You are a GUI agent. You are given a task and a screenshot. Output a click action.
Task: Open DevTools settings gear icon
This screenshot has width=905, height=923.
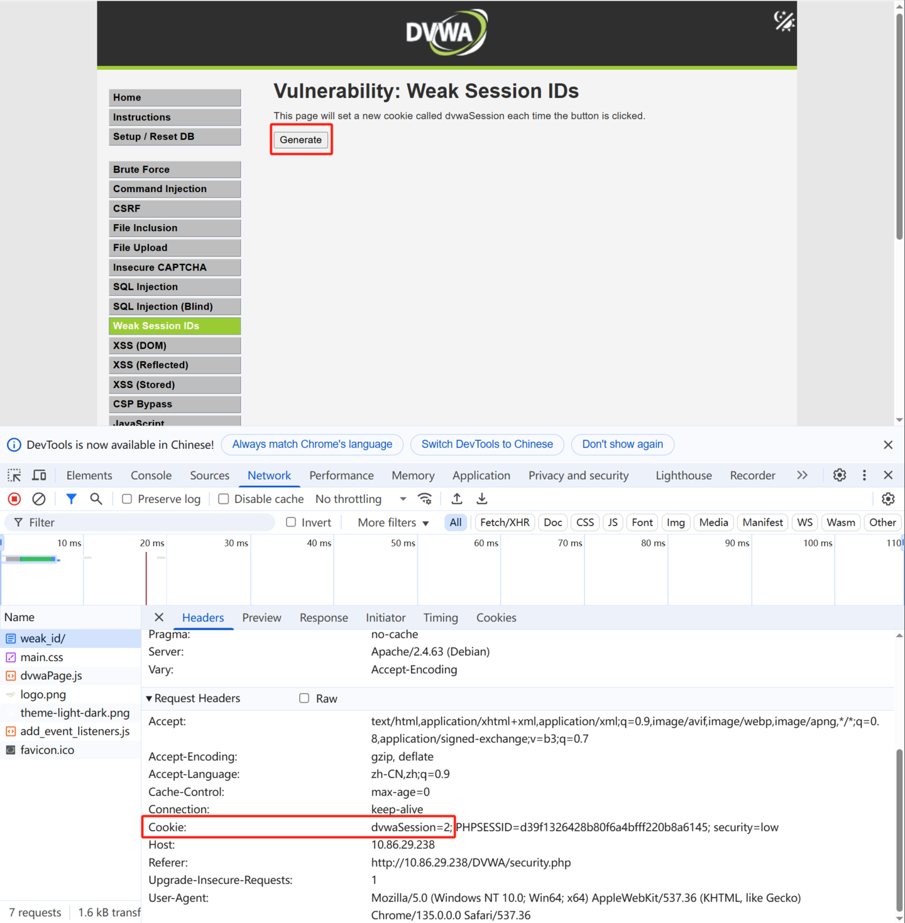(x=840, y=475)
